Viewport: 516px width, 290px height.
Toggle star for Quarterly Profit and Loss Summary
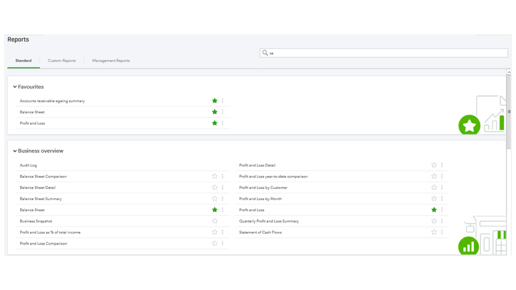[434, 221]
